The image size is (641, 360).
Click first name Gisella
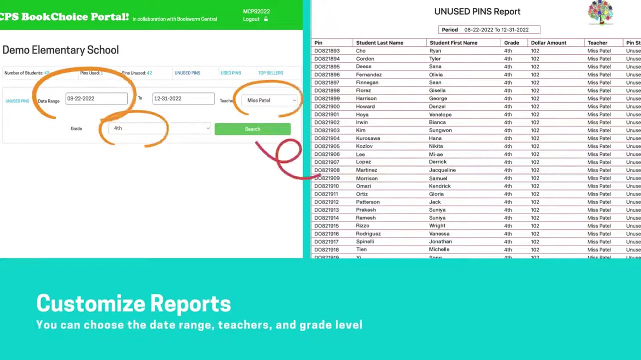[437, 90]
